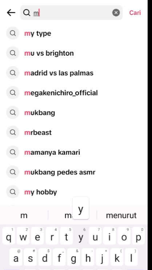Tap search icon beside 'mrbeast'
Image resolution: width=152 pixels, height=270 pixels.
[x=13, y=132]
